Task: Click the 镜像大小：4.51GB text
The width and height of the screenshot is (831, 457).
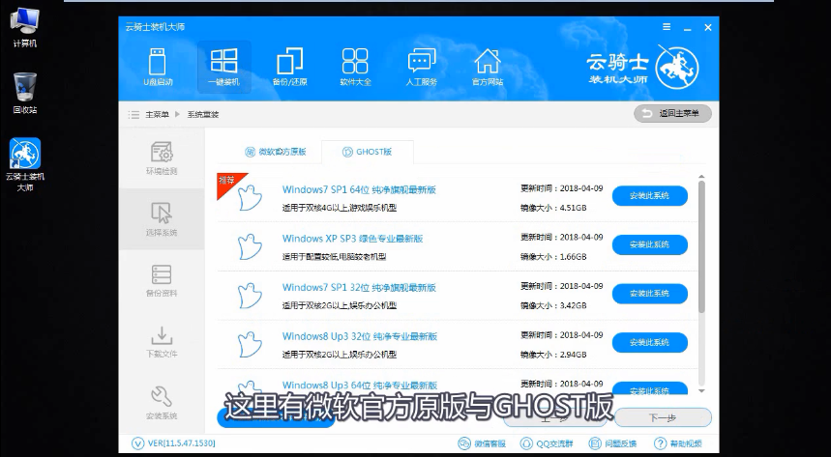Action: point(553,208)
